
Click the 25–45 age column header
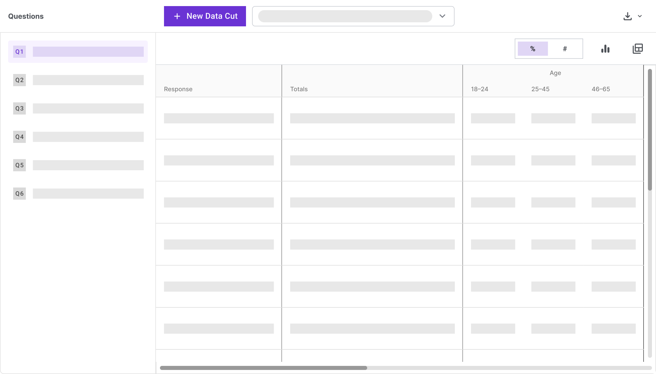tap(540, 89)
